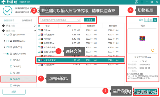160x97 pixels.
Task: Click the 内容.rar file icon
Action: 42,39
